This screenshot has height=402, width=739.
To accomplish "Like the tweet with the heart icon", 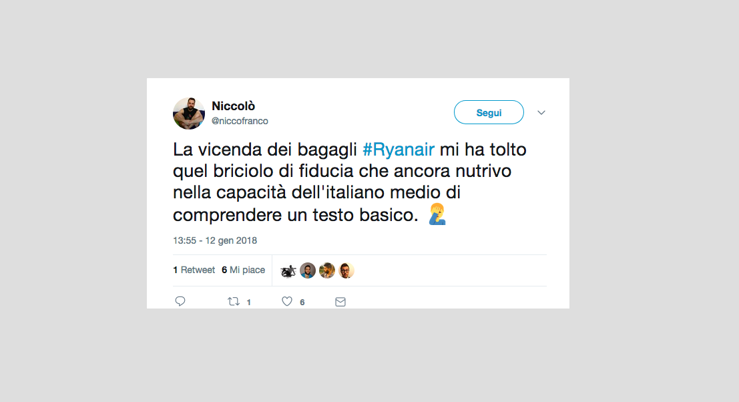I will (287, 301).
